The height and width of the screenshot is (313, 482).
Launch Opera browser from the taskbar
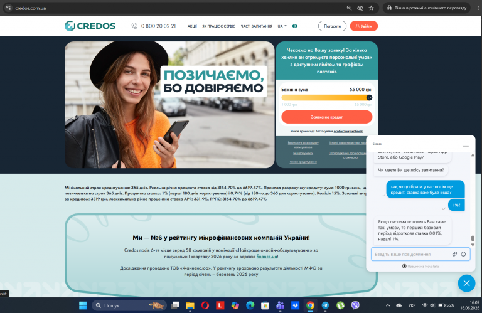pyautogui.click(x=205, y=305)
